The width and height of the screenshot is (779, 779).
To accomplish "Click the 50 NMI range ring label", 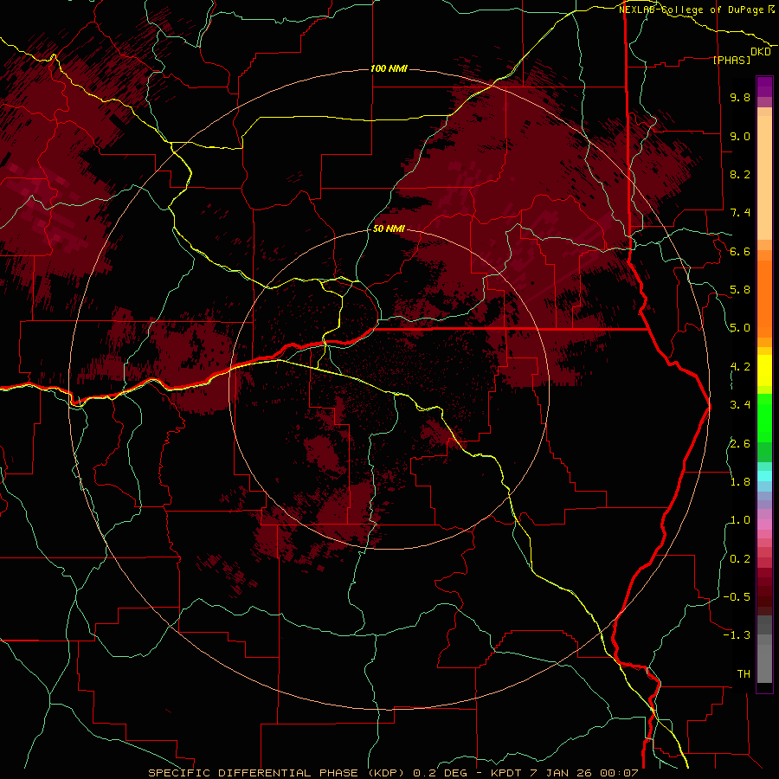I will point(389,229).
